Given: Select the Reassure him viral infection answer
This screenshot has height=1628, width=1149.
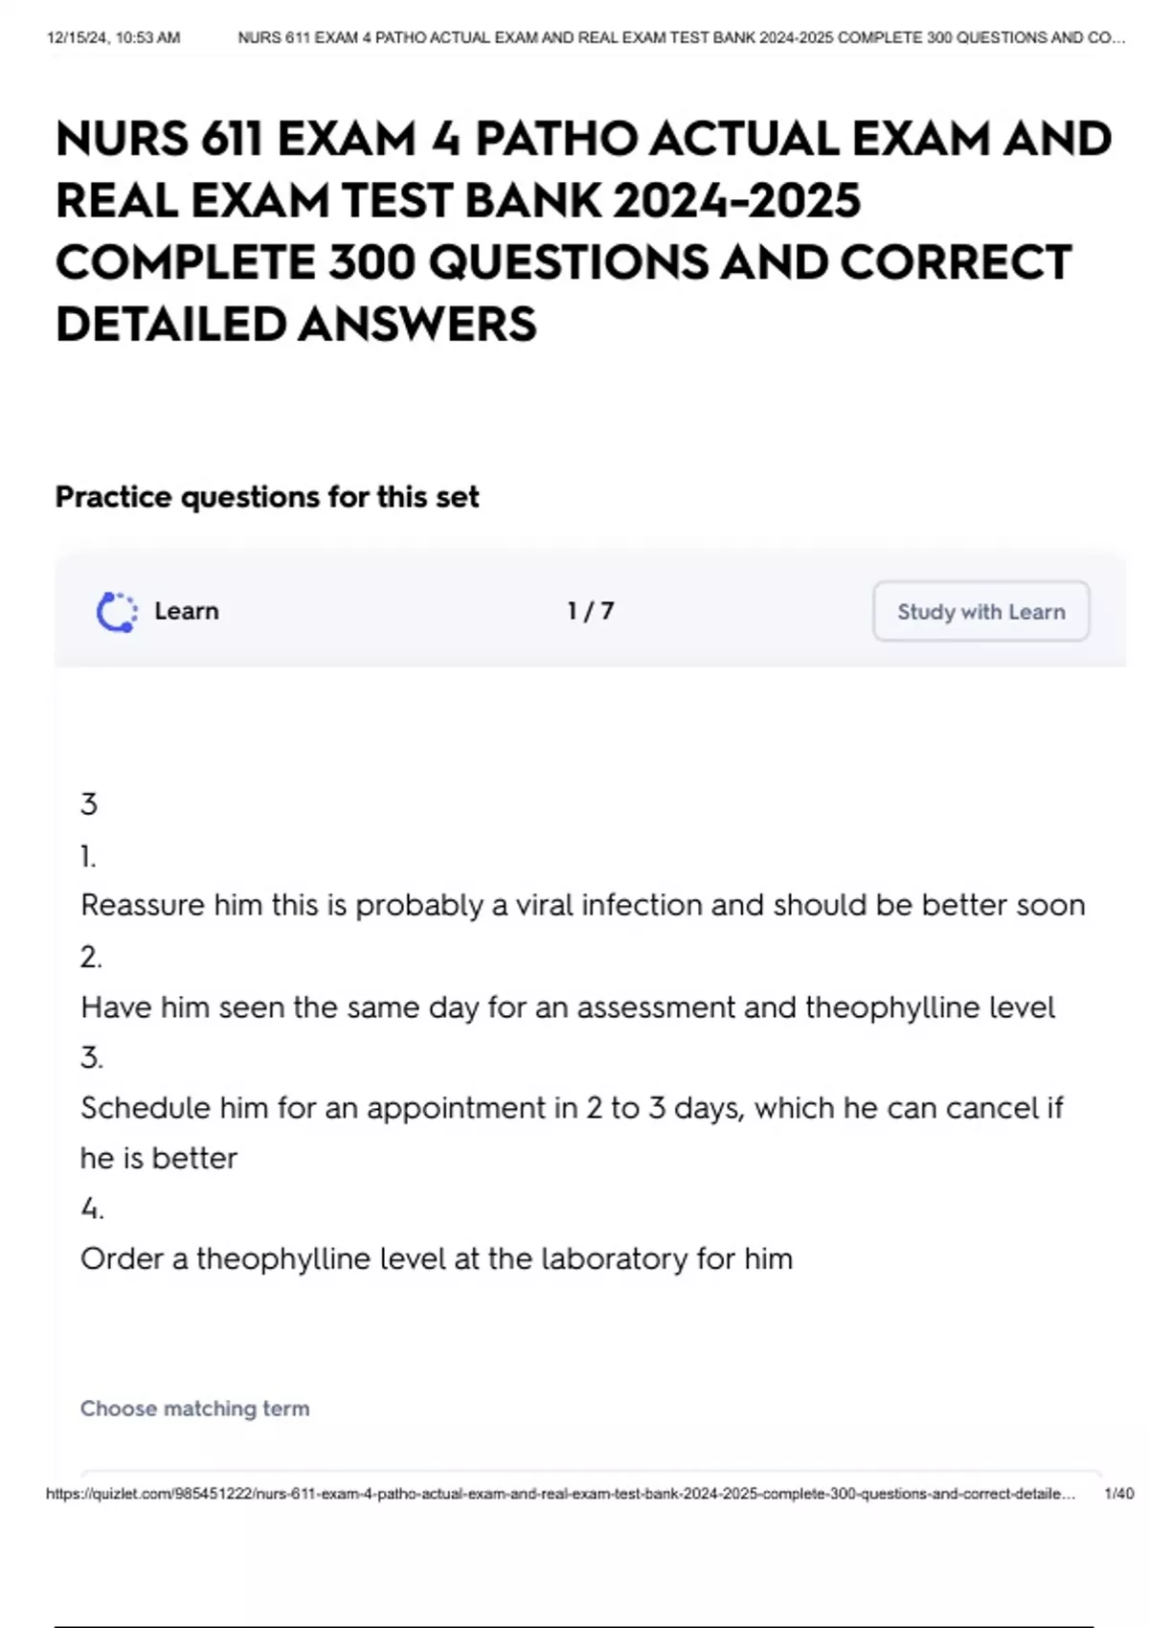Looking at the screenshot, I should (582, 905).
